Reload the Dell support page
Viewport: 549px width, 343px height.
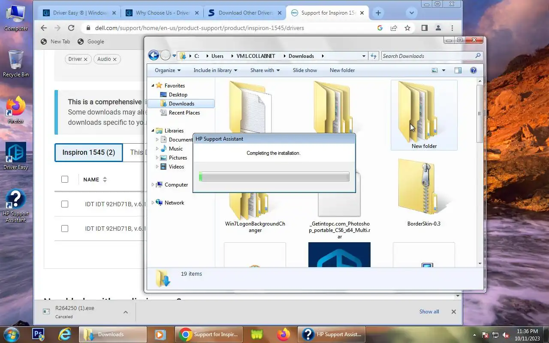point(71,28)
